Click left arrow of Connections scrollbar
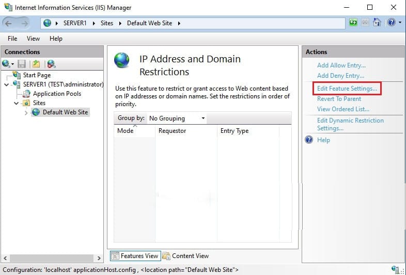 coord(5,258)
